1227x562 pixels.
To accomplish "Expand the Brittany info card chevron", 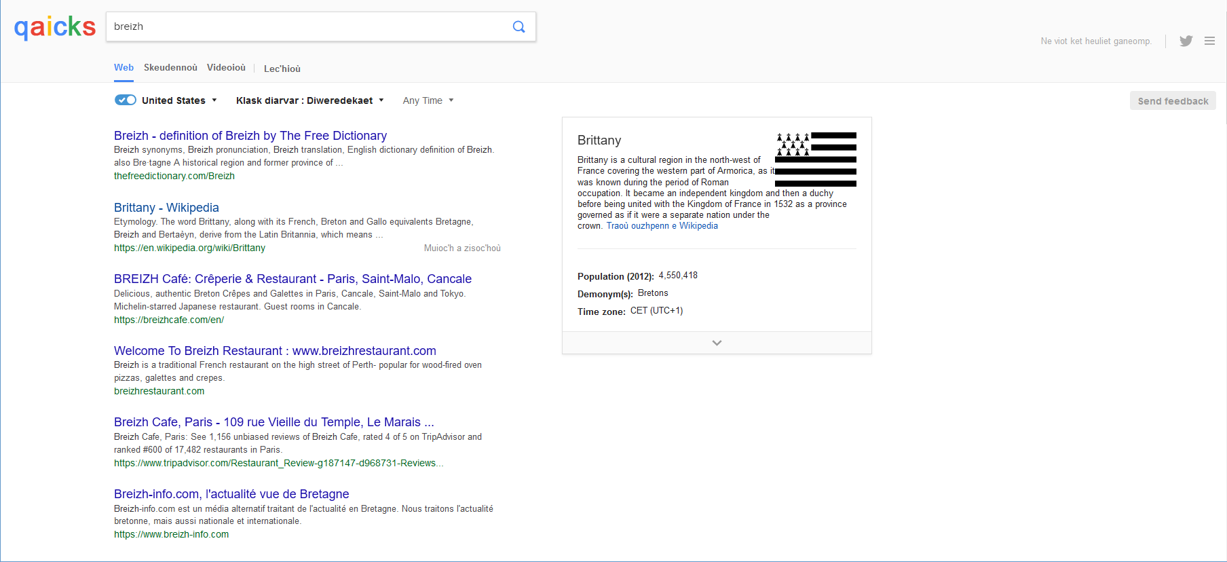I will point(717,343).
